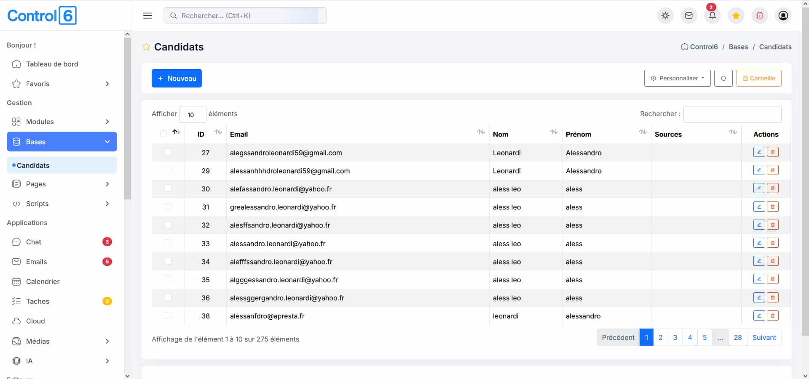Viewport: 809px width, 379px height.
Task: Open the user profile avatar icon
Action: click(783, 16)
